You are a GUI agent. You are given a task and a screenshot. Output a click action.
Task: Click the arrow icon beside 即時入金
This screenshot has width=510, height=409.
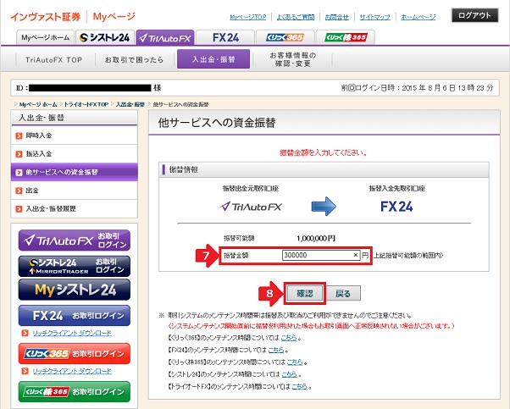coord(19,135)
